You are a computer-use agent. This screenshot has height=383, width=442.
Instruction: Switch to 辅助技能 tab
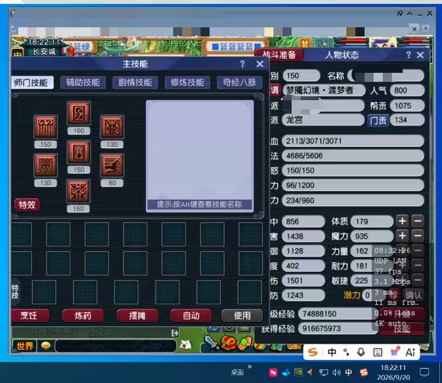(83, 82)
